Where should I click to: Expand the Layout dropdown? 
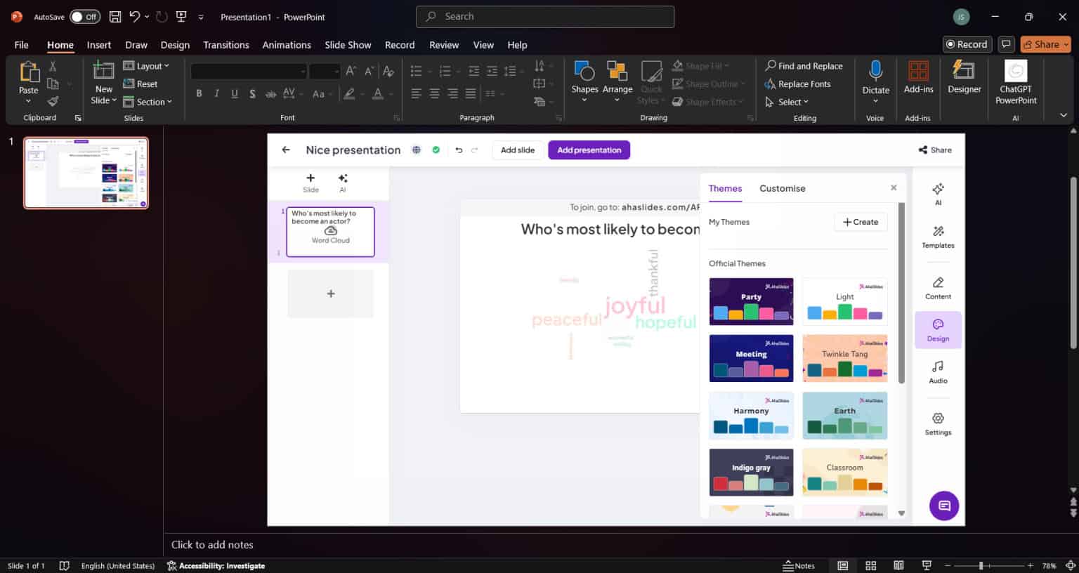(146, 66)
